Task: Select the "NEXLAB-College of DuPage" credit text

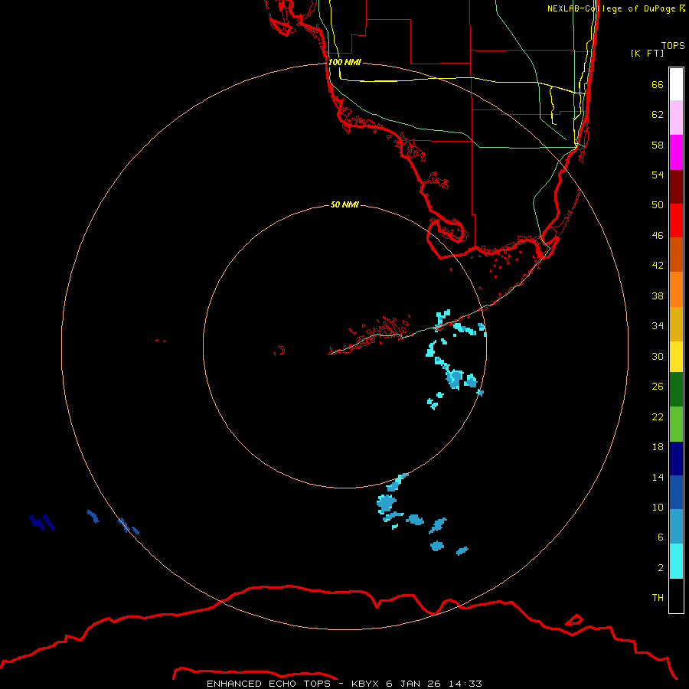Action: 611,8
